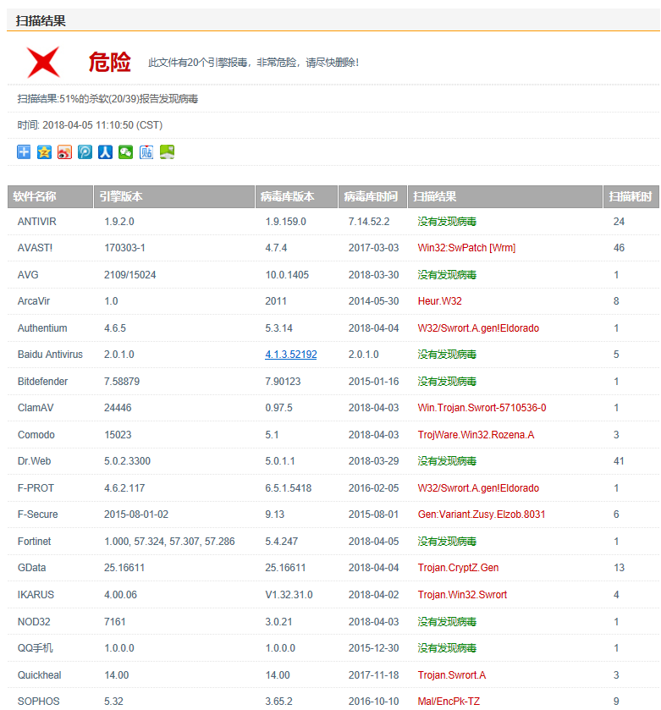
Task: Click the 病毒库时间 column header
Action: [x=373, y=196]
